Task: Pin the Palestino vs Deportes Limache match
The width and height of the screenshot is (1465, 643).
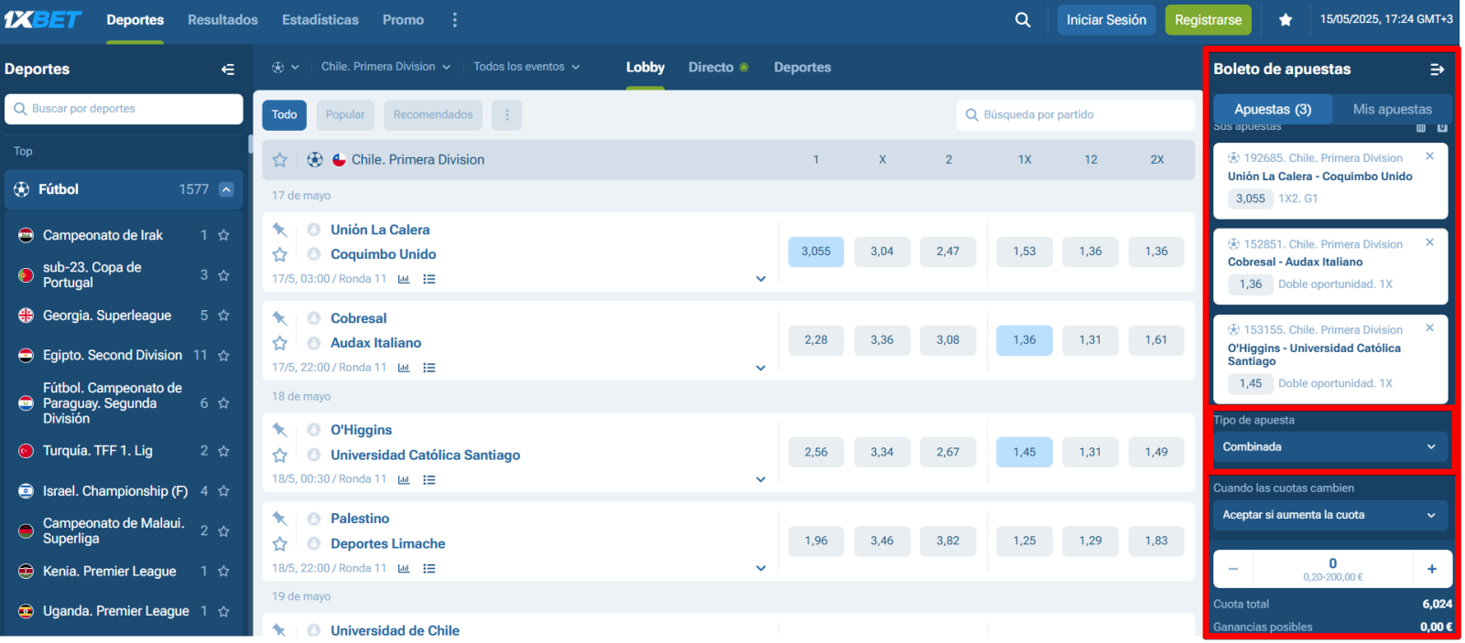Action: [x=280, y=519]
